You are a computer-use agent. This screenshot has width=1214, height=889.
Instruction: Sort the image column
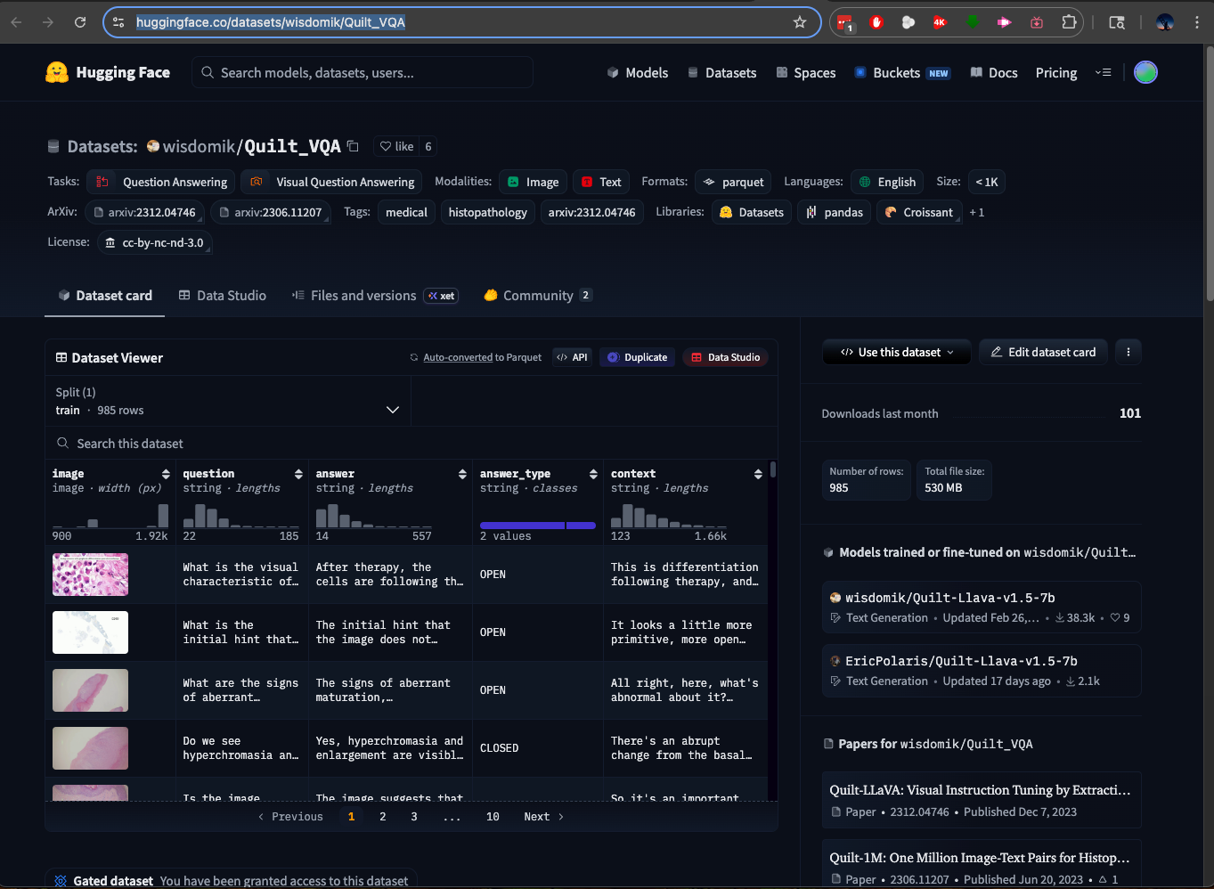click(166, 474)
